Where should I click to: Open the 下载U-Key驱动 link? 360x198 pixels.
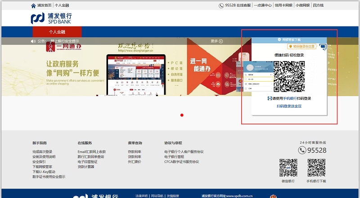click(44, 172)
